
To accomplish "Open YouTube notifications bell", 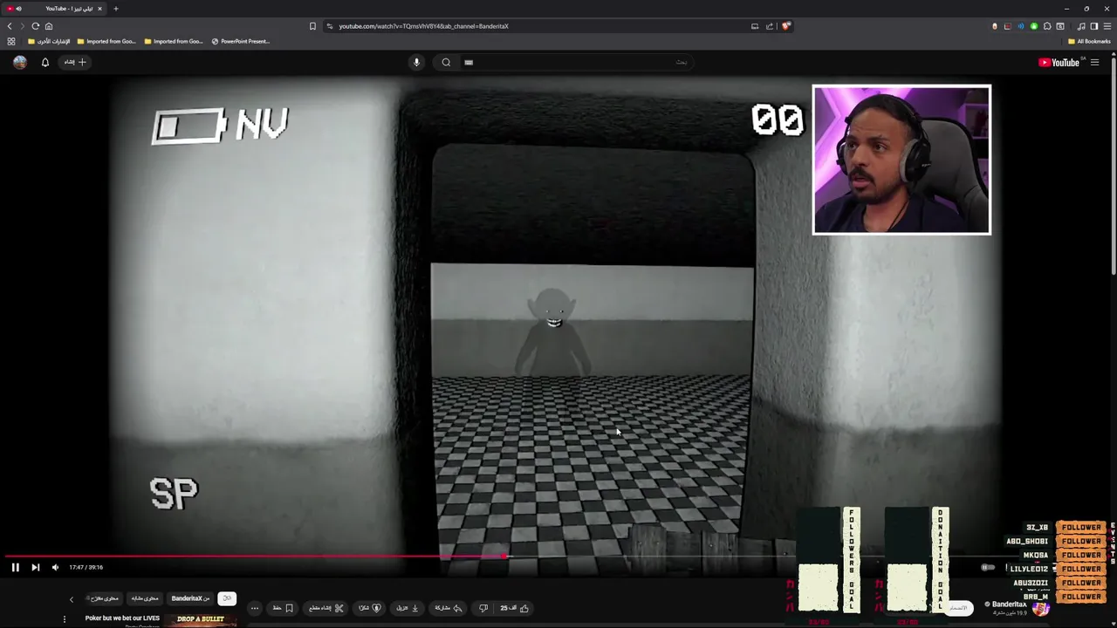I will (45, 62).
